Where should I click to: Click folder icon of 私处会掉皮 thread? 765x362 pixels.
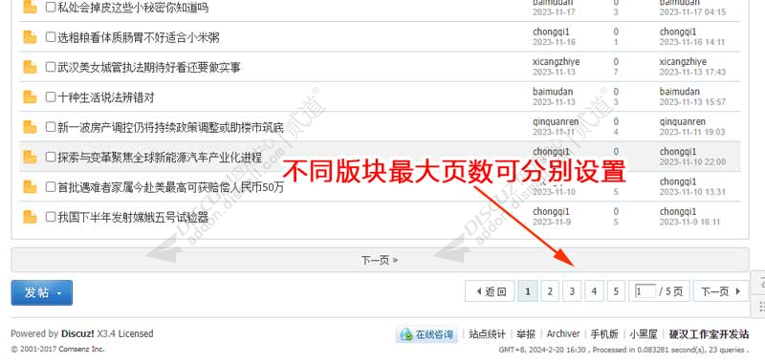click(30, 8)
